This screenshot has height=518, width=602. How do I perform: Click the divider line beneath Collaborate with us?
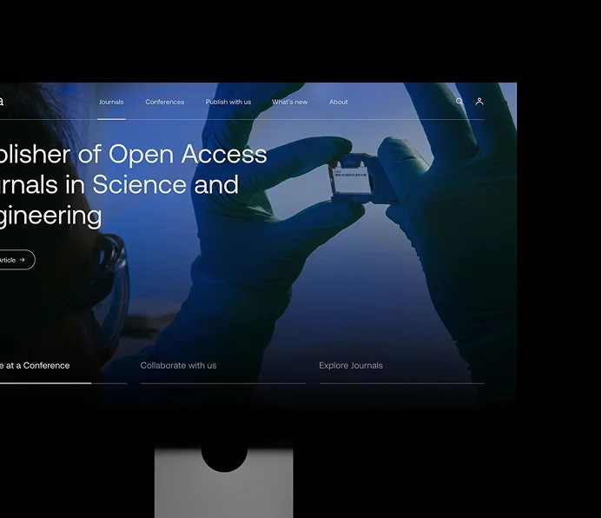[x=222, y=383]
